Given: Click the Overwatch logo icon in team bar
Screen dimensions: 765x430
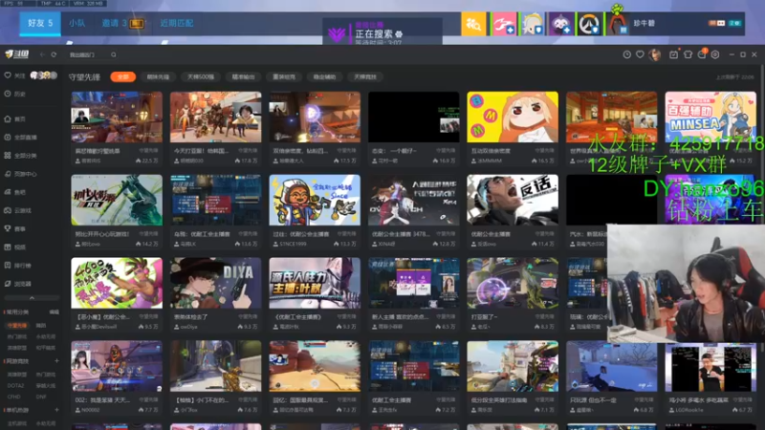Looking at the screenshot, I should pyautogui.click(x=589, y=24).
